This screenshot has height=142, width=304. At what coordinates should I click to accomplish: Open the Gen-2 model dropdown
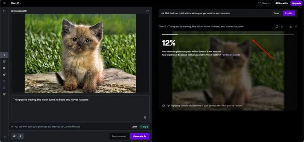coord(16,3)
